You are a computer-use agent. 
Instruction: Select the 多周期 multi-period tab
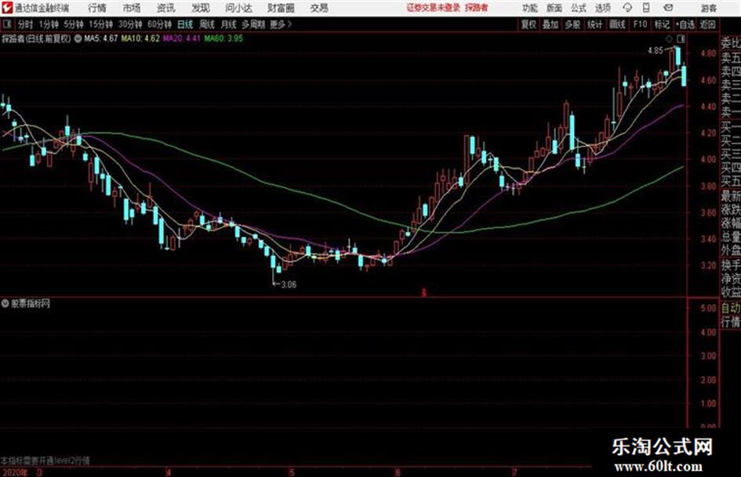(253, 24)
